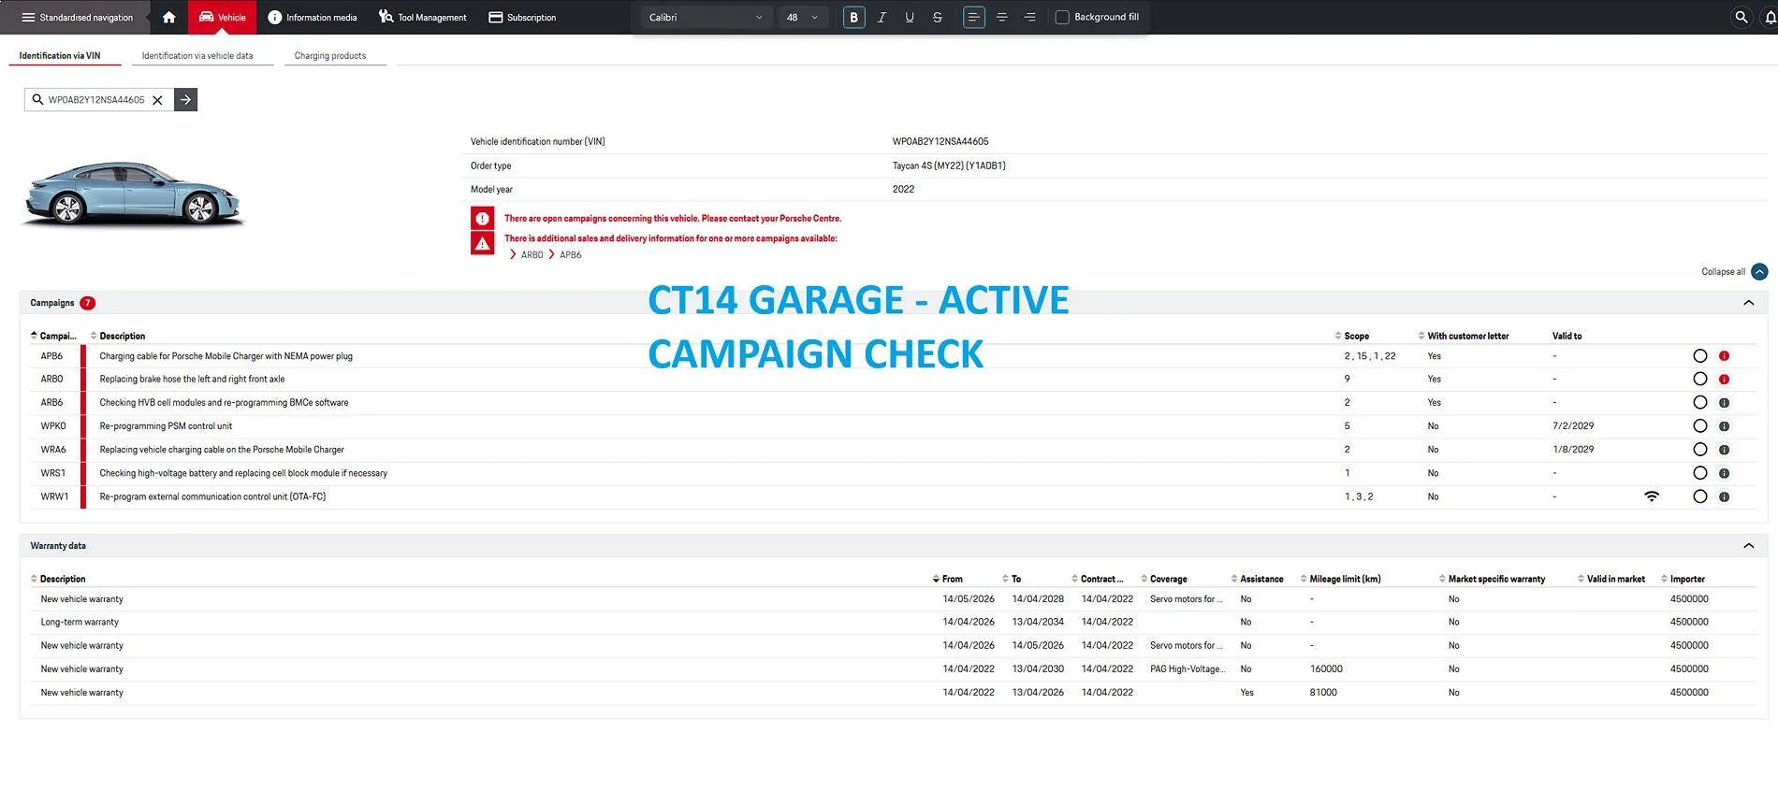Open info icon for WRA6 campaign
The image size is (1778, 805).
[1724, 450]
